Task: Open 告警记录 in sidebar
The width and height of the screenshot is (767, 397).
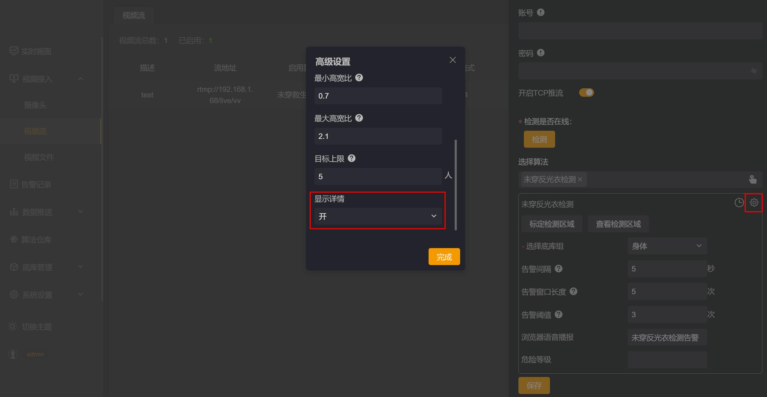Action: point(36,184)
